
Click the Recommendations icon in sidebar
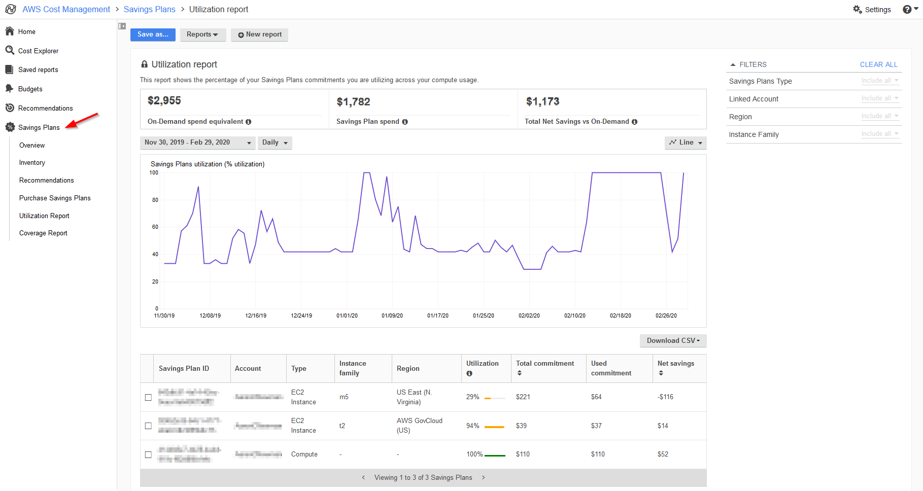click(x=10, y=108)
